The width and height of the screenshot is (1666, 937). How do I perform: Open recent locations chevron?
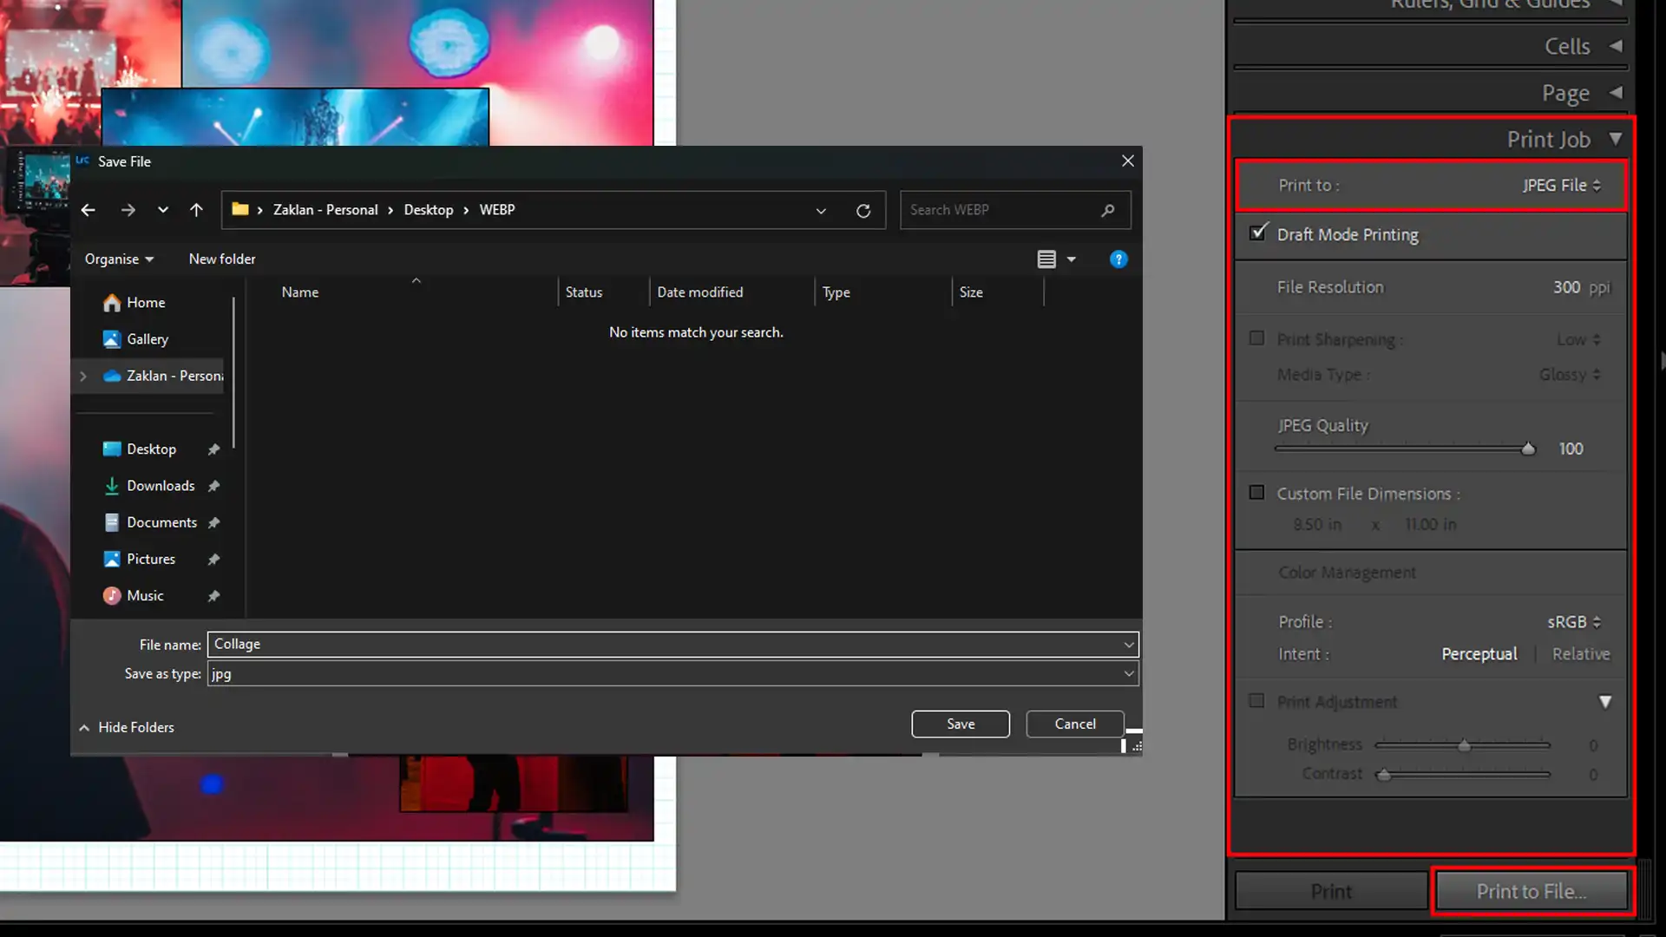click(x=163, y=210)
